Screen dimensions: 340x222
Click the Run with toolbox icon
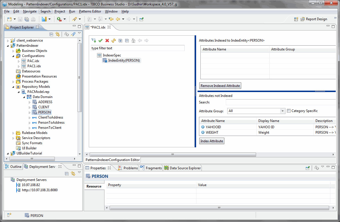[59, 19]
